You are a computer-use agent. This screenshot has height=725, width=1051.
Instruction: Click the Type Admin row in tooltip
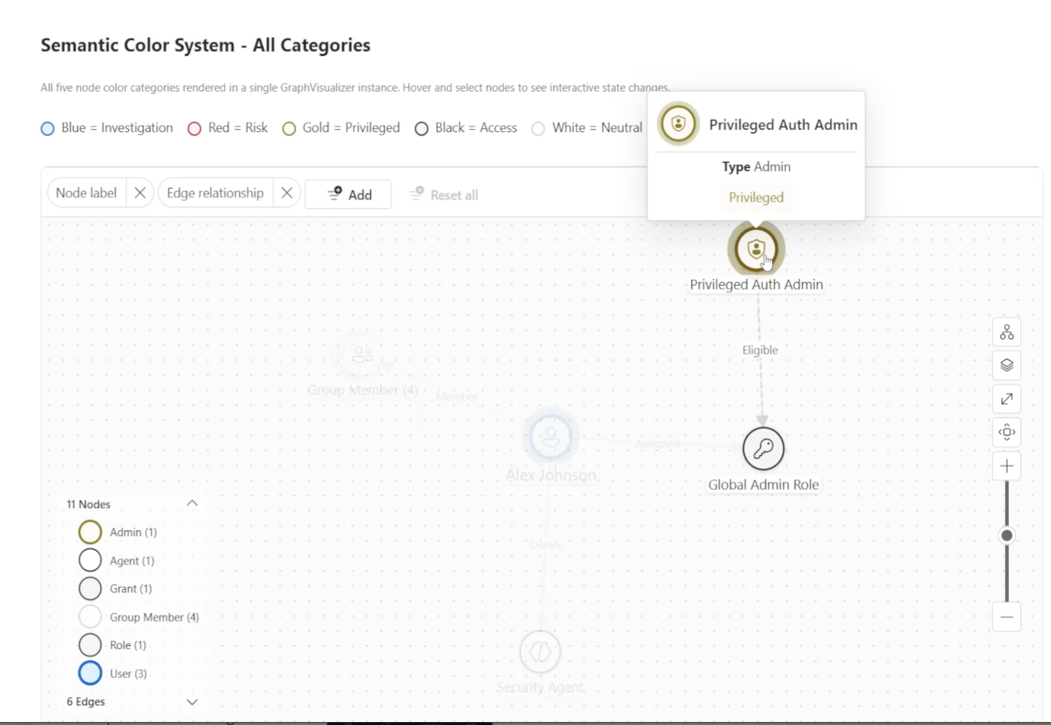pos(756,167)
